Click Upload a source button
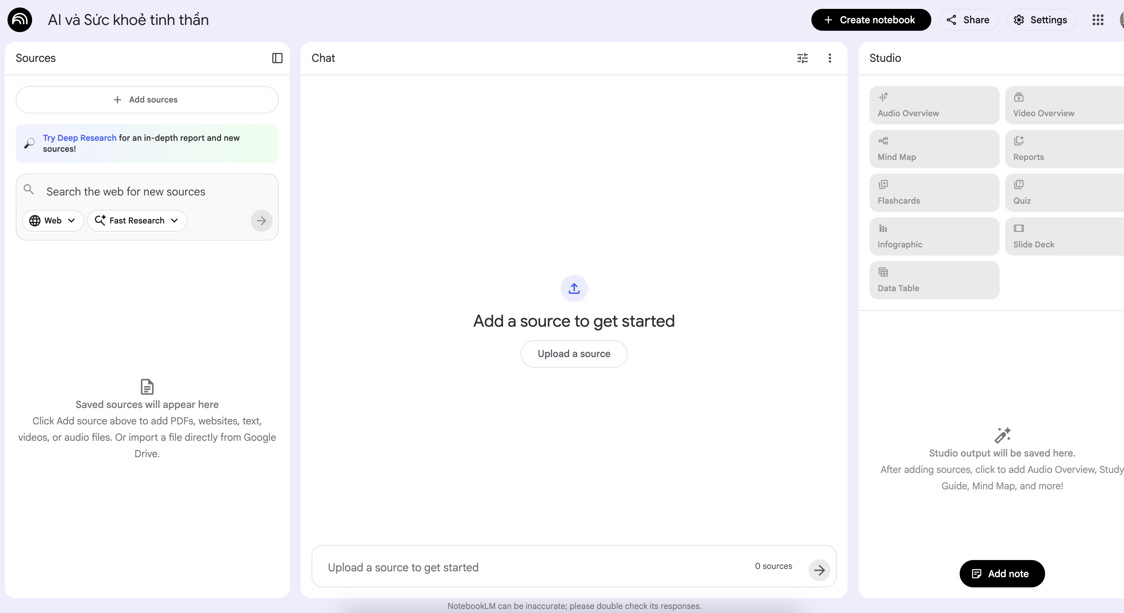Screen dimensions: 1124x613 pos(573,354)
